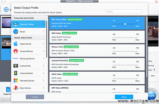Image resolution: width=159 pixels, height=104 pixels.
Task: Click the Music note icon
Action: coord(16,32)
